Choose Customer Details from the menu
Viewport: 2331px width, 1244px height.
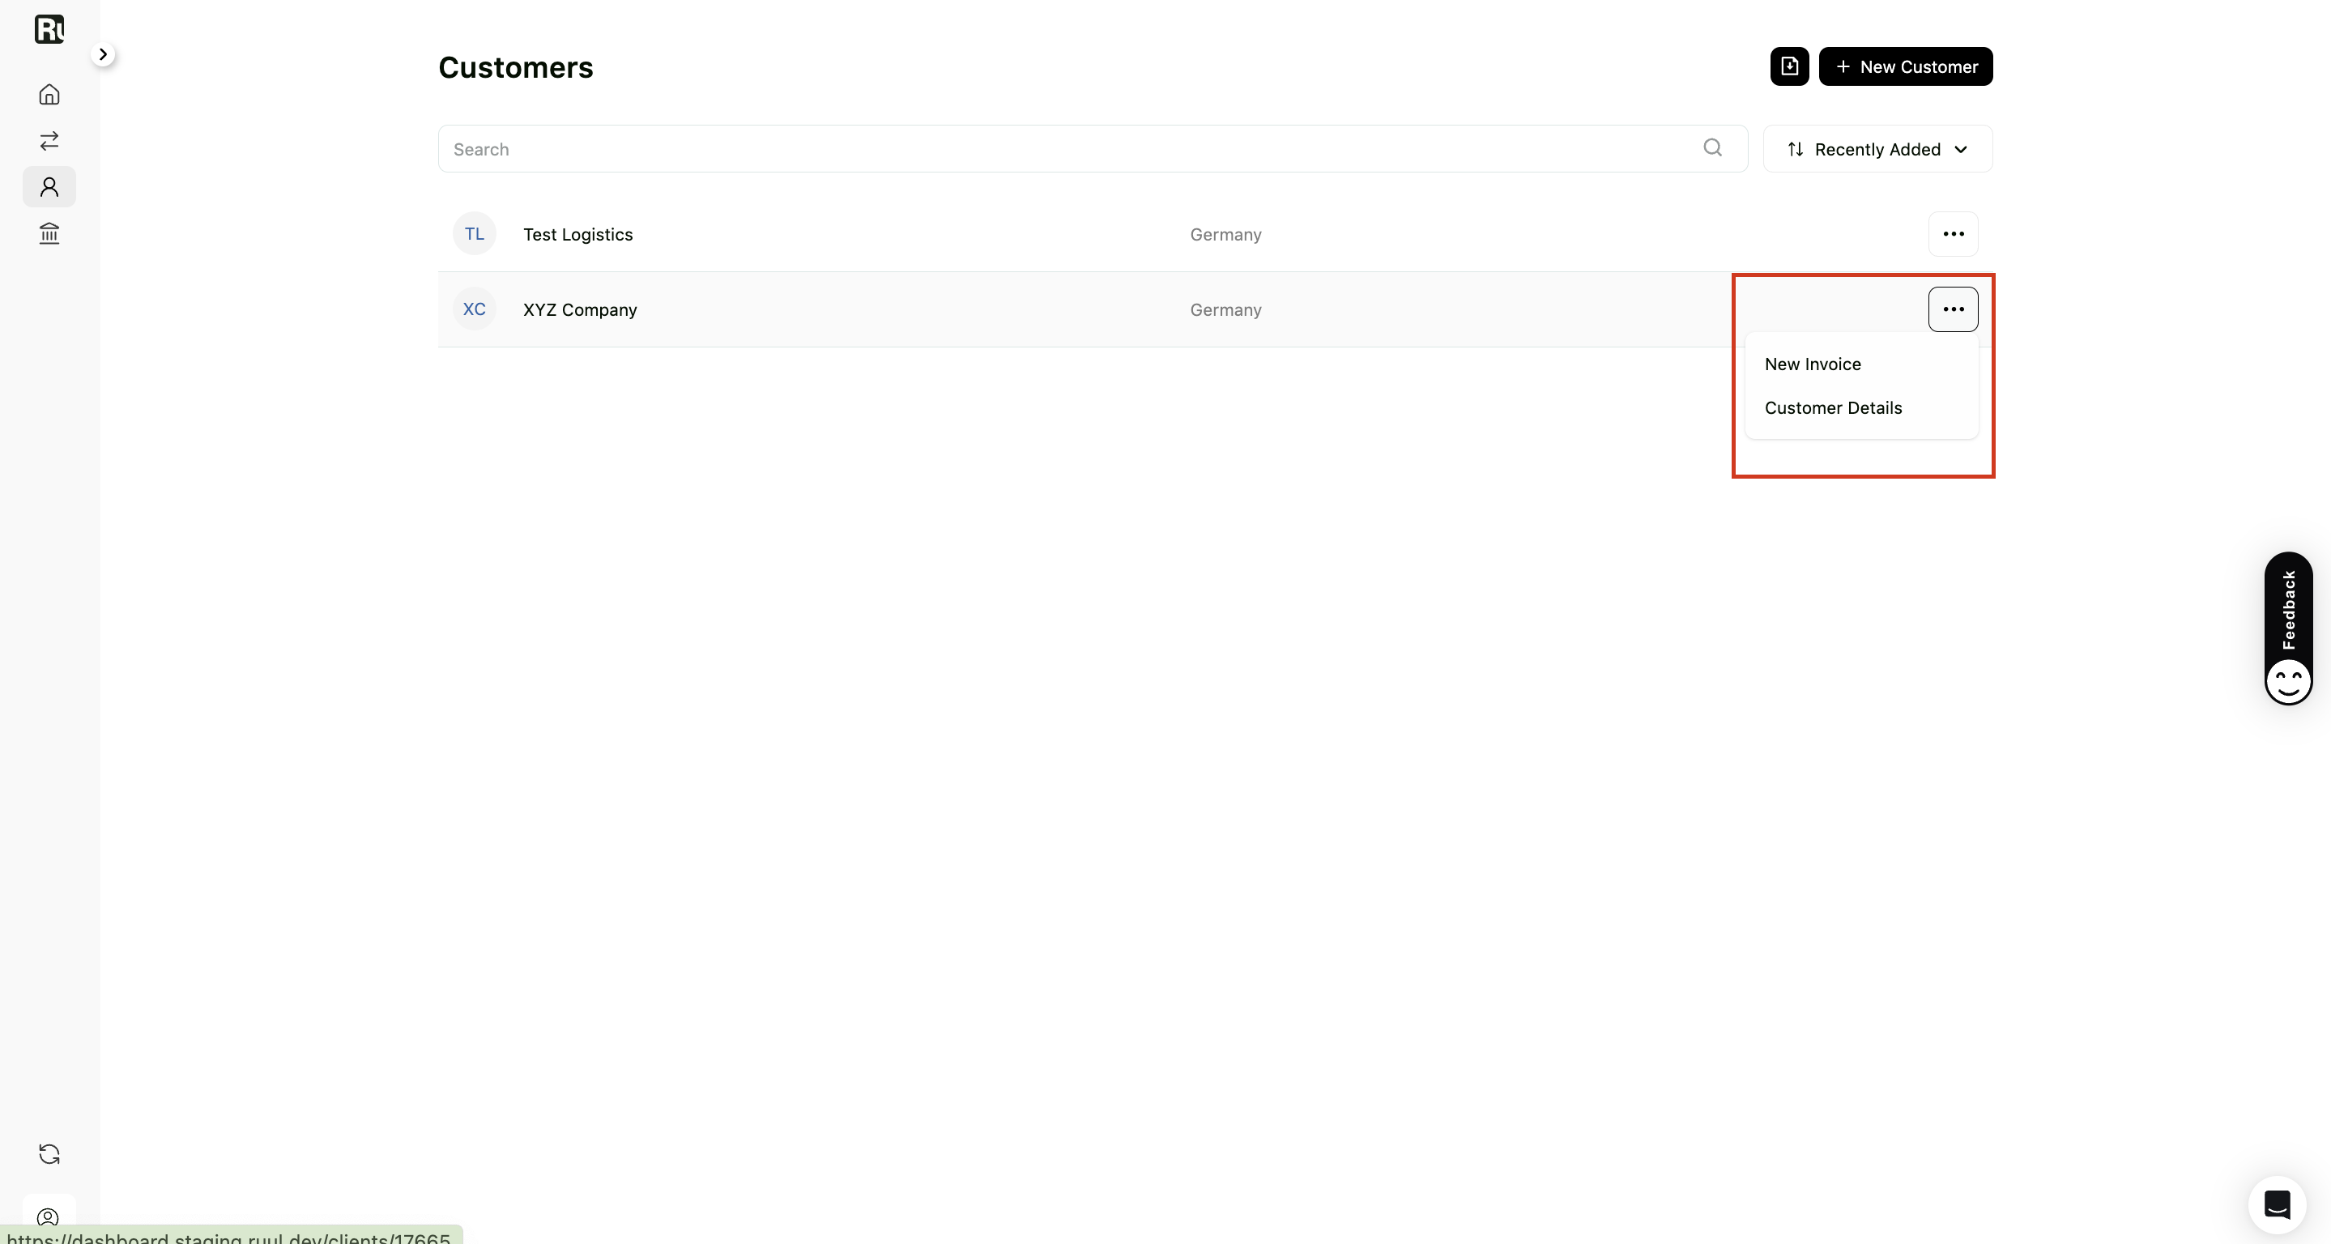coord(1834,408)
